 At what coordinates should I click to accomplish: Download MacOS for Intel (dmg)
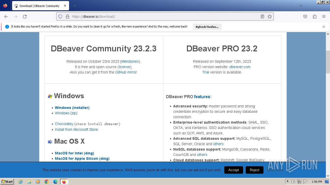pyautogui.click(x=75, y=153)
